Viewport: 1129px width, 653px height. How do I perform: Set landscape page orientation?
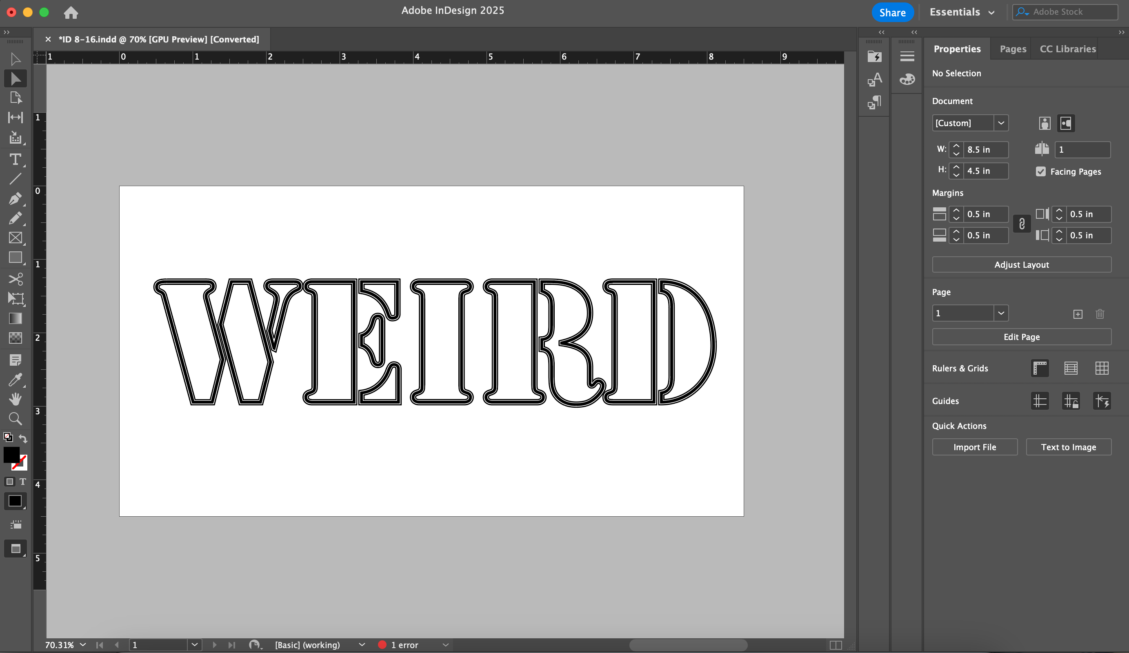coord(1066,123)
